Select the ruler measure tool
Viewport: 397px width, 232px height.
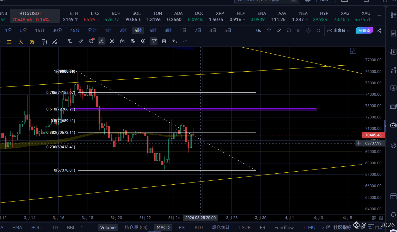click(x=81, y=41)
